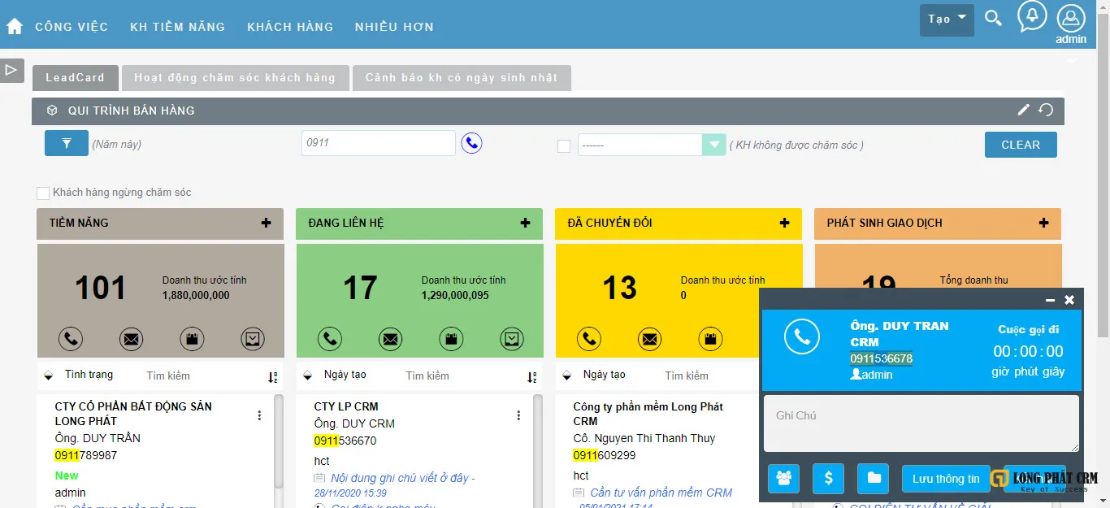Open the notifications bell icon
This screenshot has height=508, width=1110.
[x=1032, y=16]
